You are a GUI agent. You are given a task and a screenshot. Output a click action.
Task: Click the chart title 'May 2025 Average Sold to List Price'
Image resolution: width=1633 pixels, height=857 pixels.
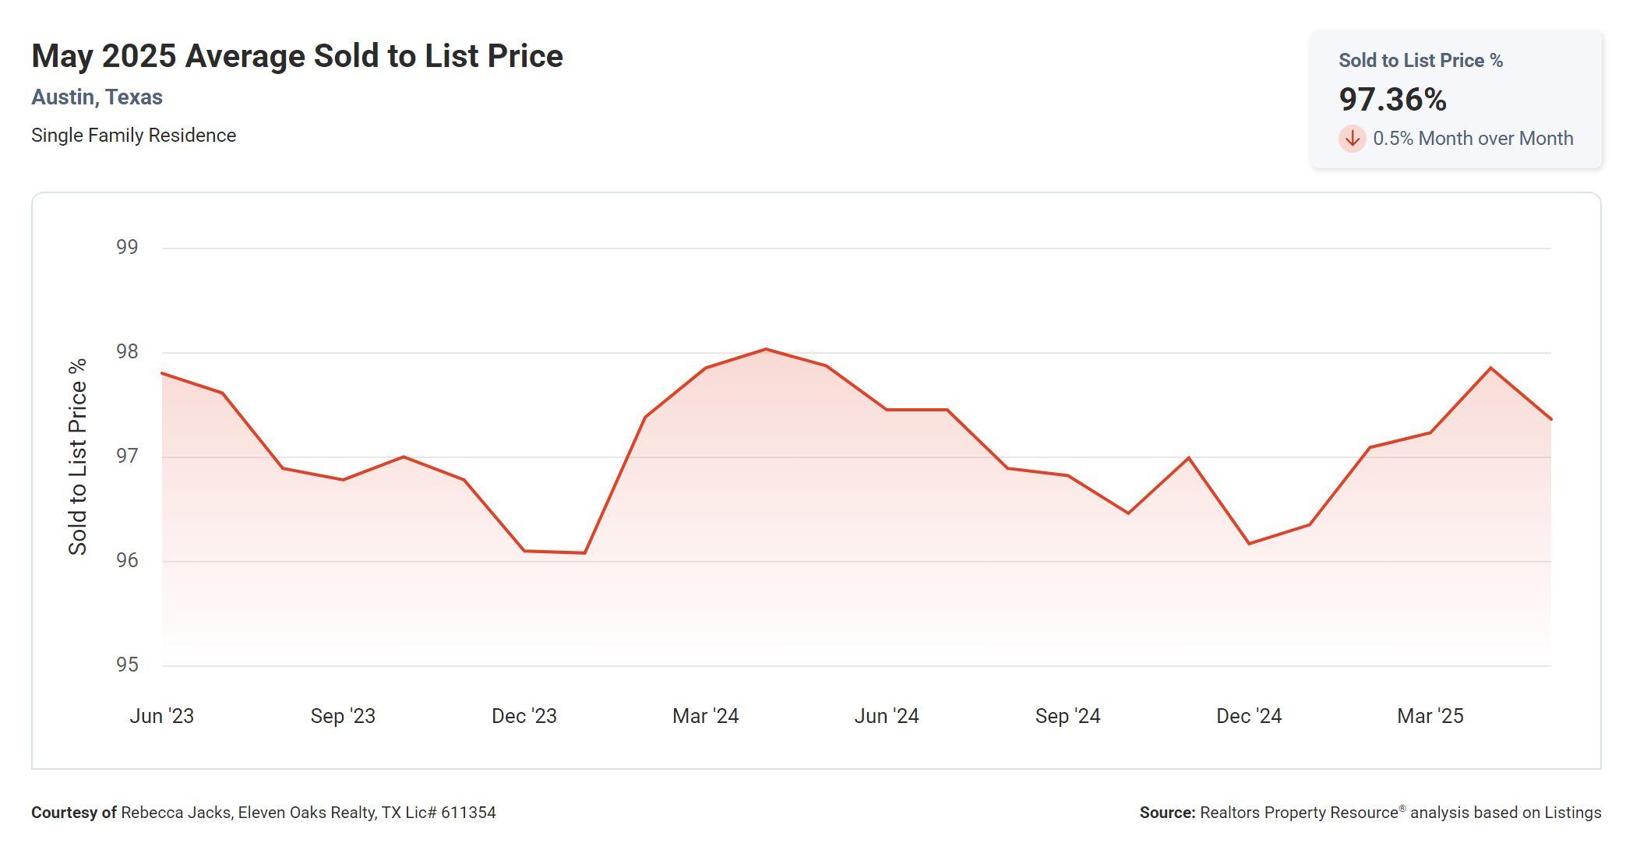[297, 56]
